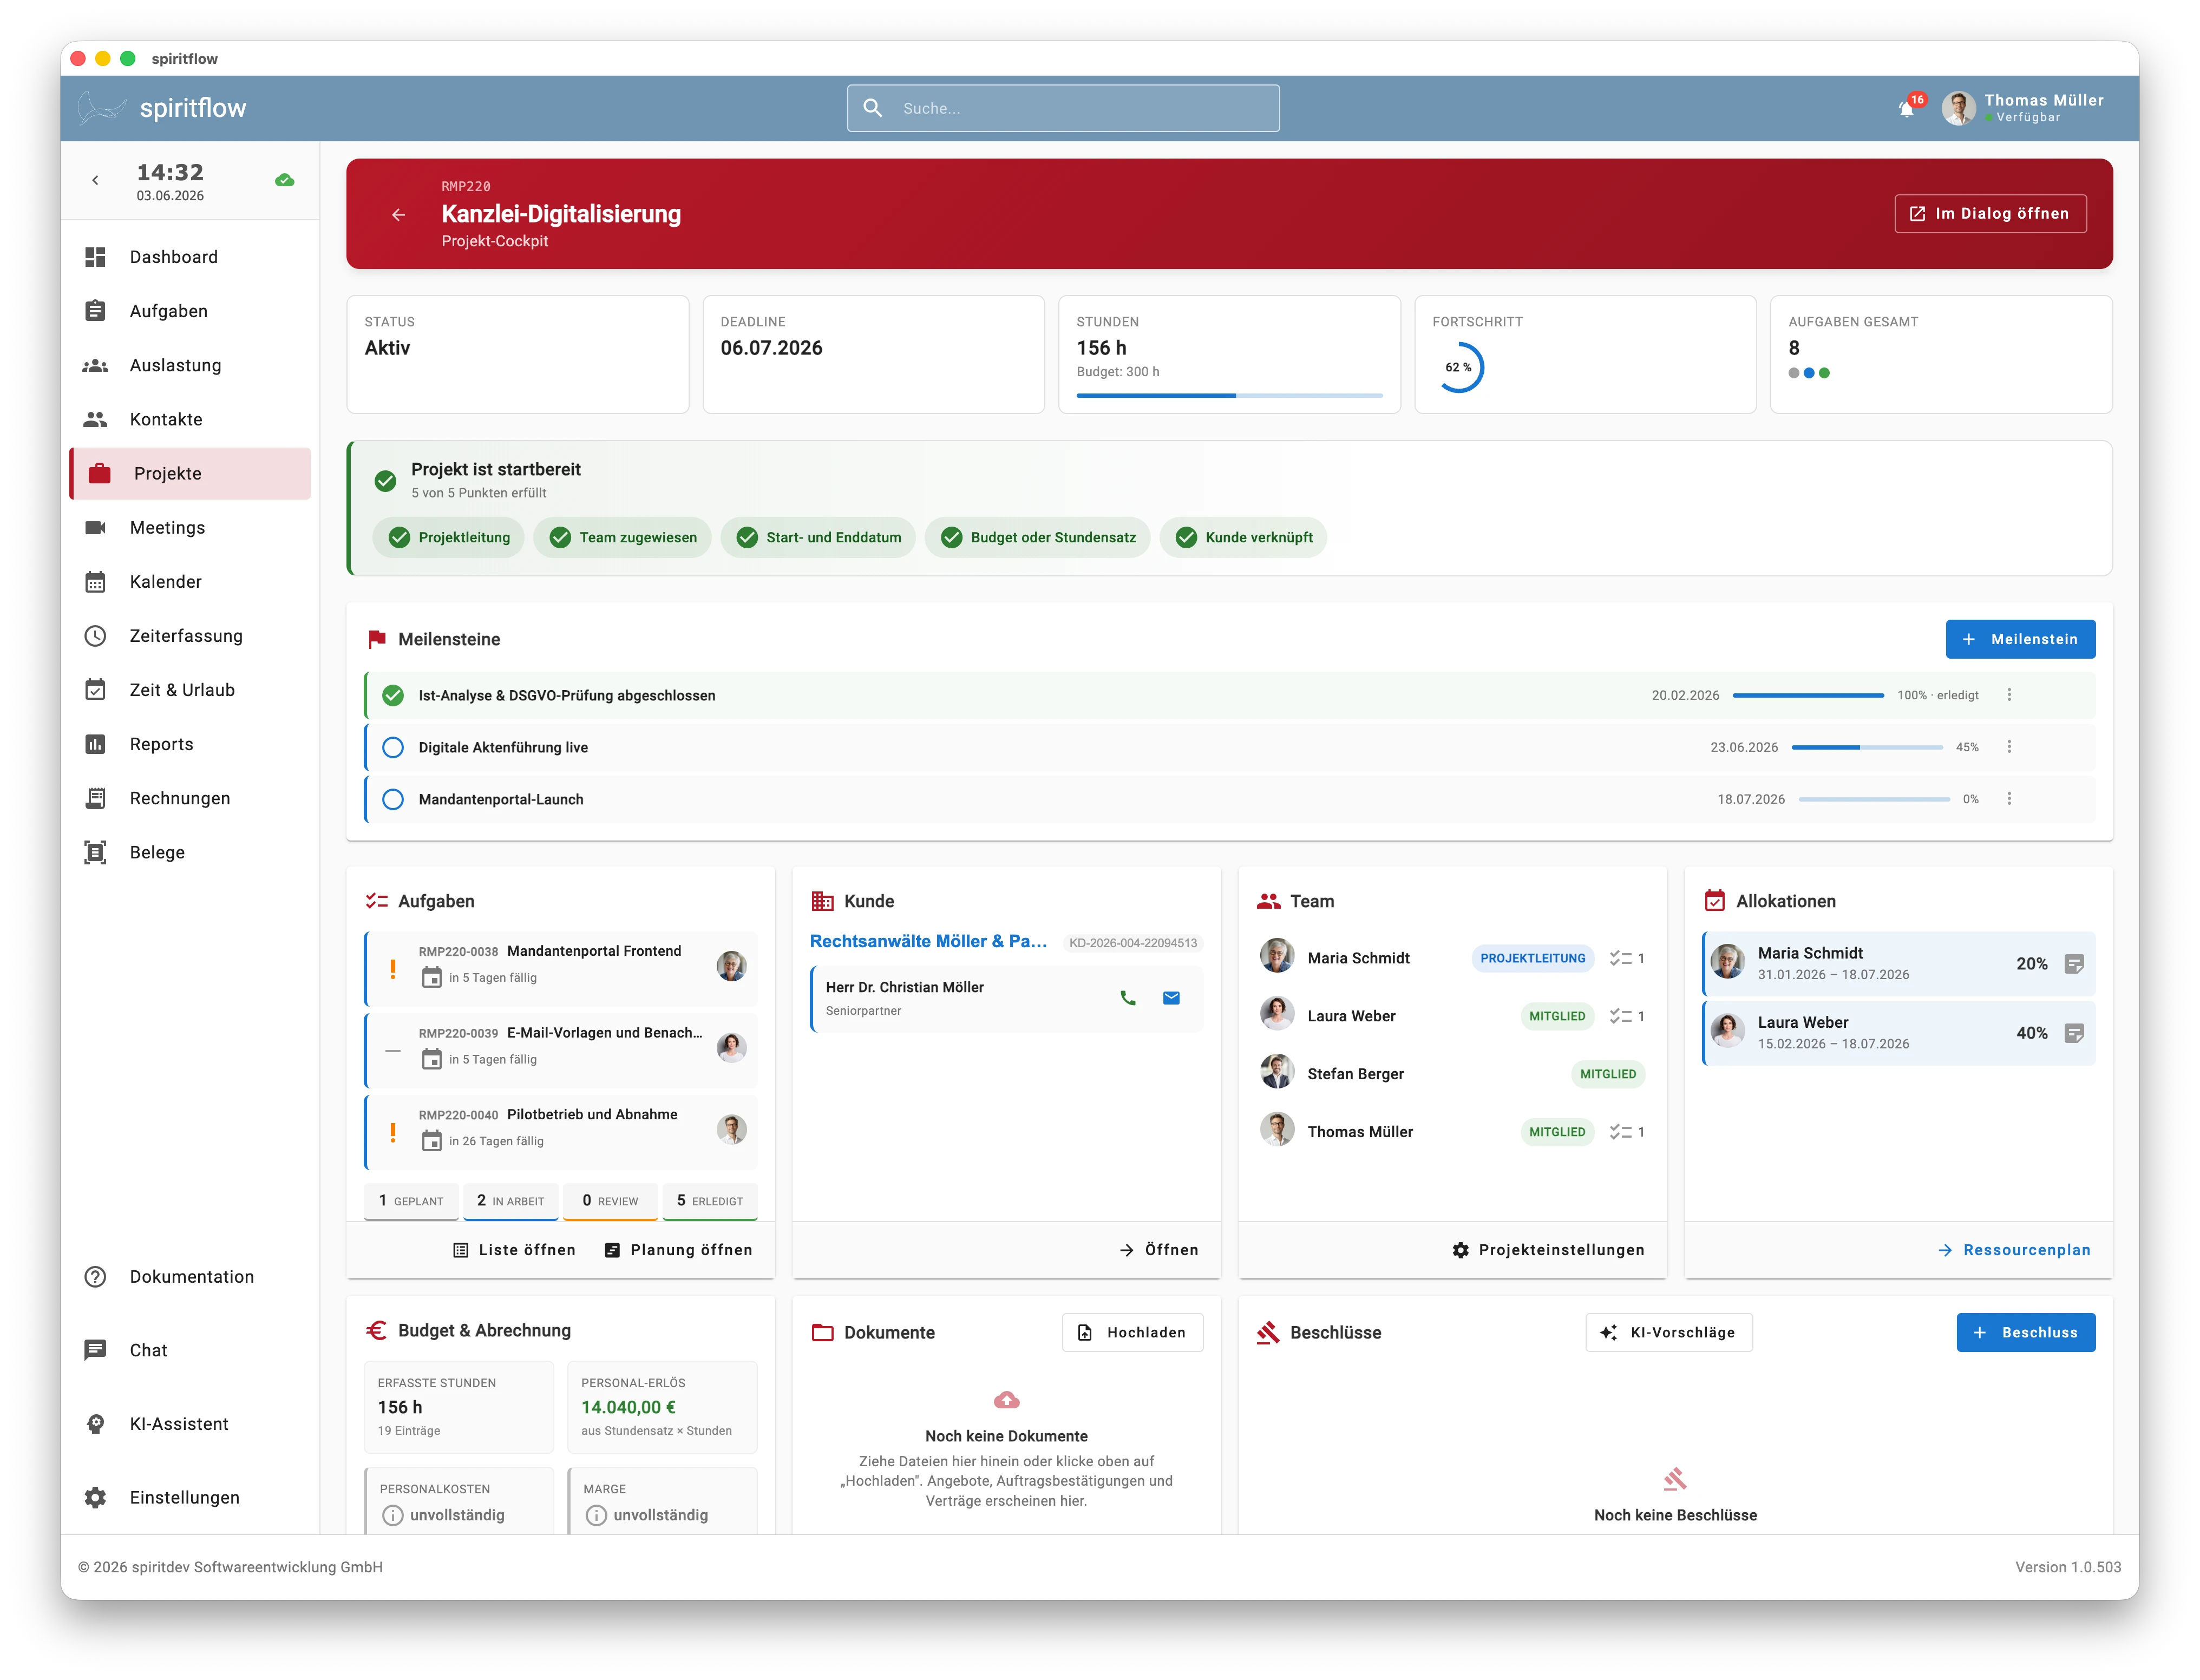Click the Stunden budget progress bar
The height and width of the screenshot is (1680, 2200).
(1229, 396)
